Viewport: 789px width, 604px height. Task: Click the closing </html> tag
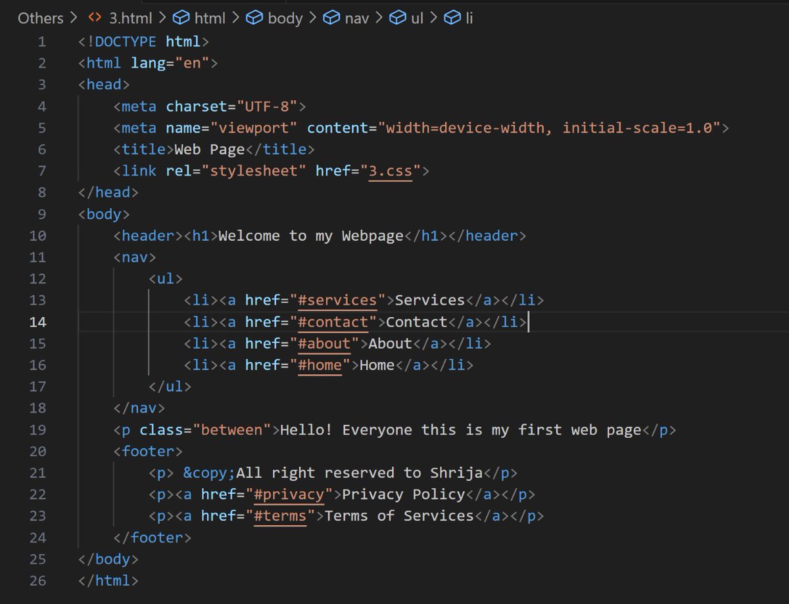point(109,580)
